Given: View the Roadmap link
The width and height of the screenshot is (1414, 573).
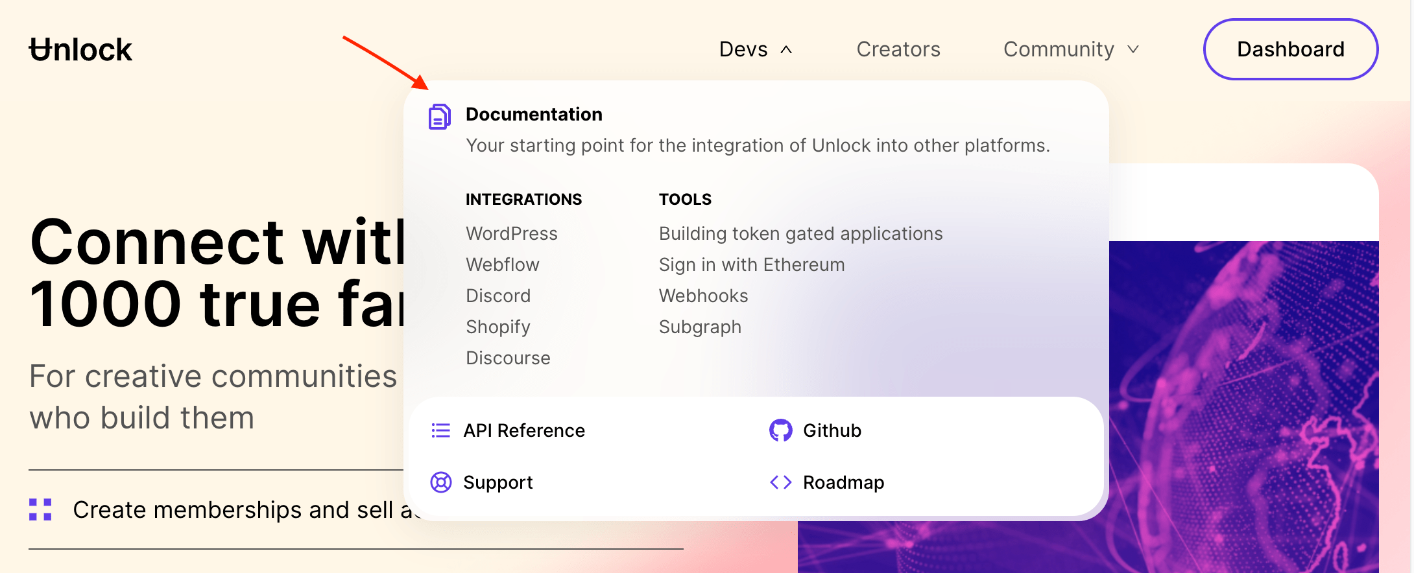Looking at the screenshot, I should (844, 482).
